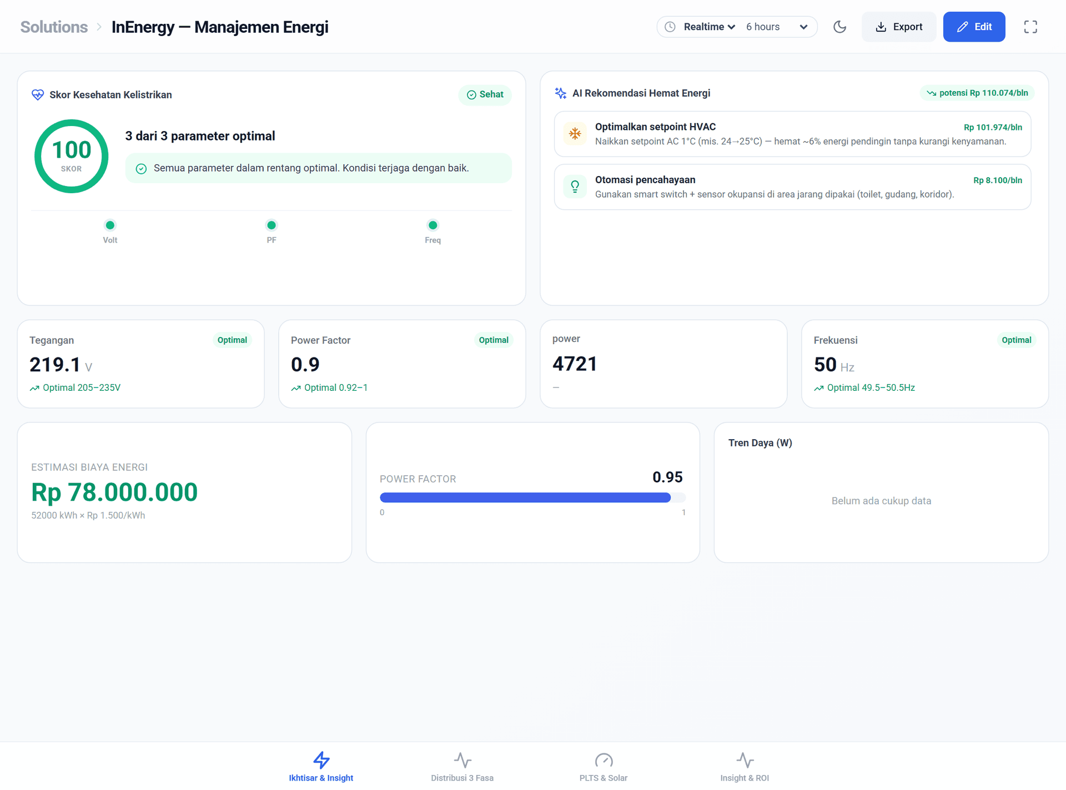Click the Tegangan 219.1 V card
Viewport: 1066px width, 790px height.
pos(141,364)
